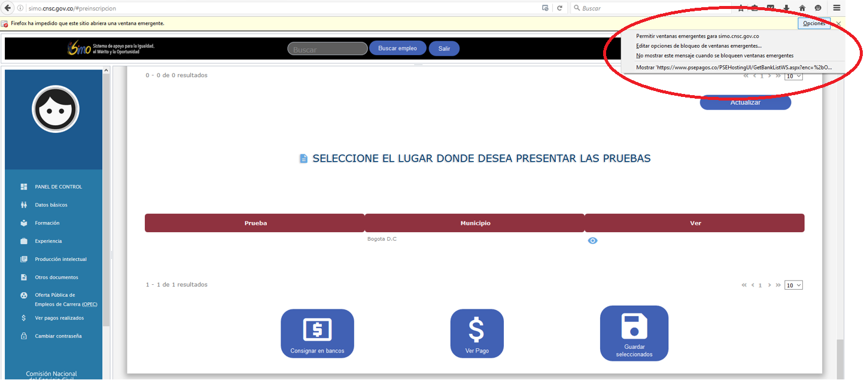Dismiss the popup-blocked notification bar

tap(838, 23)
